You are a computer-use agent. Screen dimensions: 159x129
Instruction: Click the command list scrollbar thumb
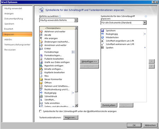76,61
